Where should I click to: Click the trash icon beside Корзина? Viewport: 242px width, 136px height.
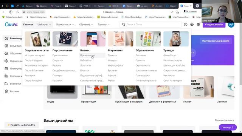tap(6, 91)
